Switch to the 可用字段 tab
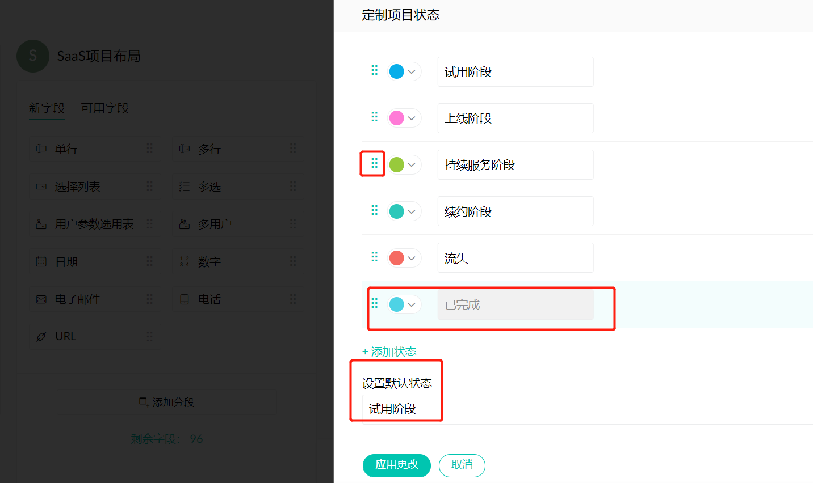This screenshot has width=813, height=483. 105,108
